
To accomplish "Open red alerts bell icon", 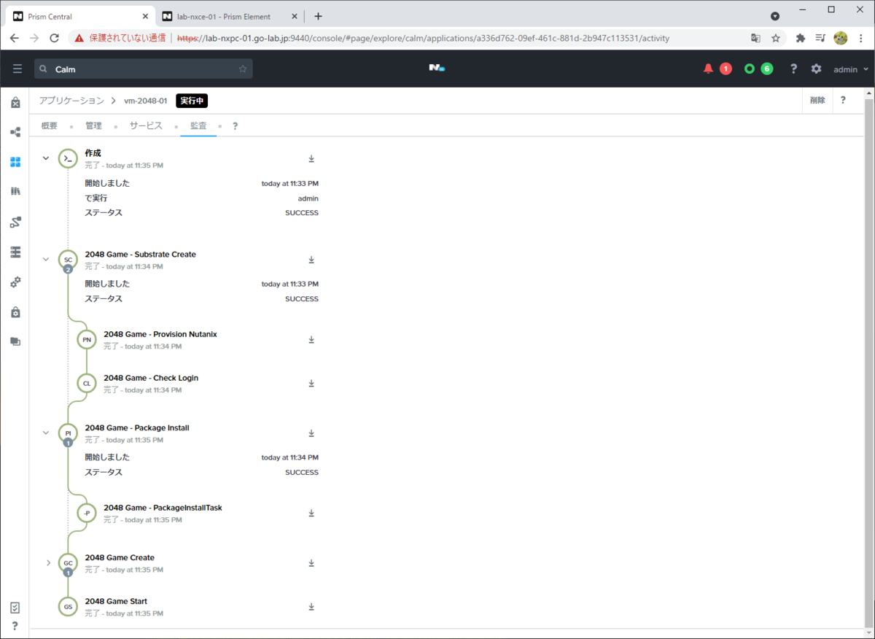I will (x=708, y=69).
